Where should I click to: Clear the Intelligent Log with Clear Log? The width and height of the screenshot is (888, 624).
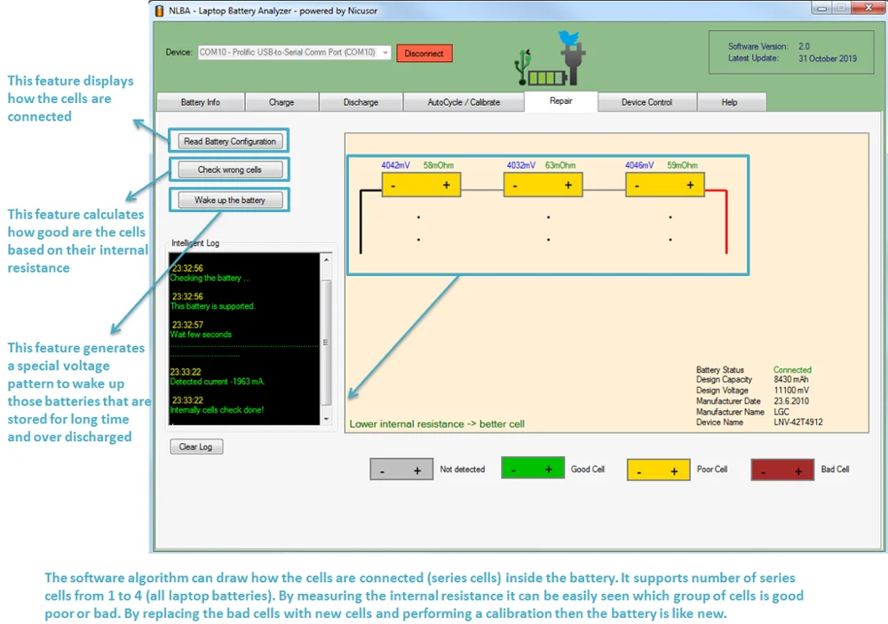pyautogui.click(x=196, y=446)
